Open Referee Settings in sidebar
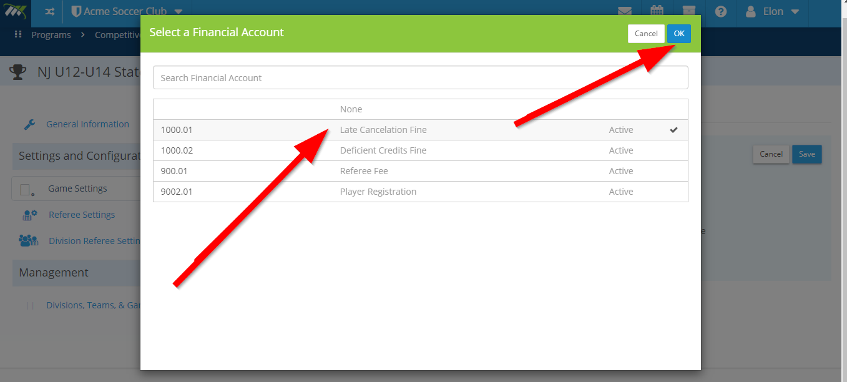The height and width of the screenshot is (382, 847). (x=82, y=215)
